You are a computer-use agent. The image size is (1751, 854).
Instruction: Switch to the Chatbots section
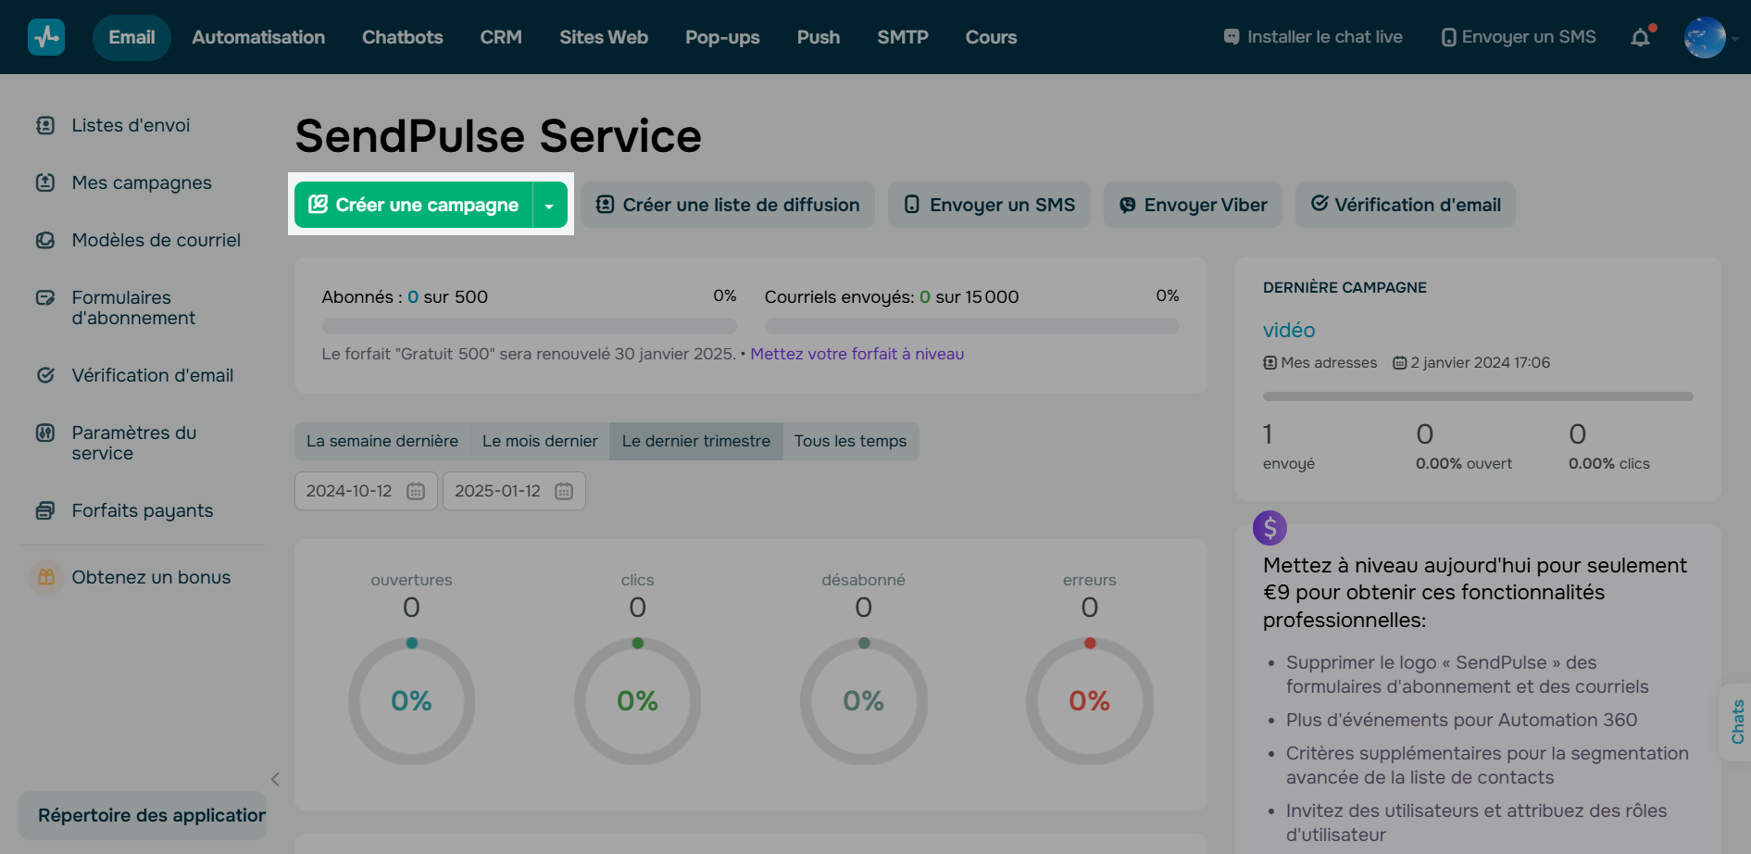402,37
